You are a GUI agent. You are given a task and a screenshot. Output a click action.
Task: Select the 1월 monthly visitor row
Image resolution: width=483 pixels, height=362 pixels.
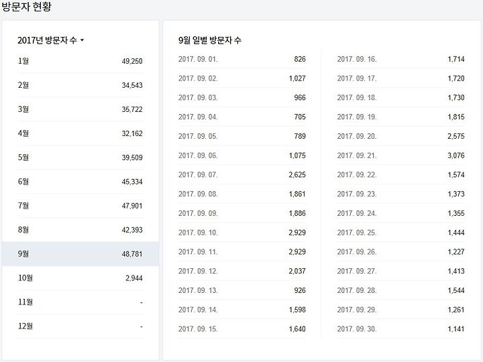click(x=80, y=61)
